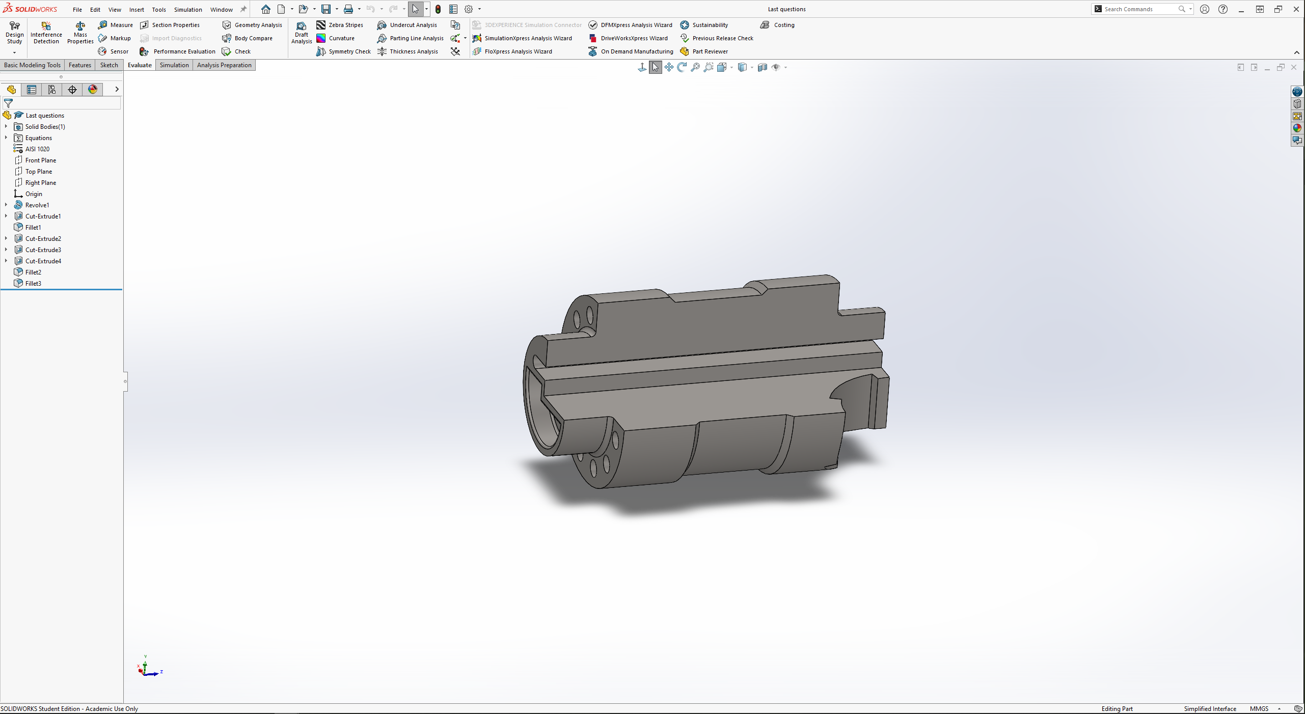Viewport: 1305px width, 714px height.
Task: Expand the Cut-Extrude2 feature
Action: click(x=6, y=238)
